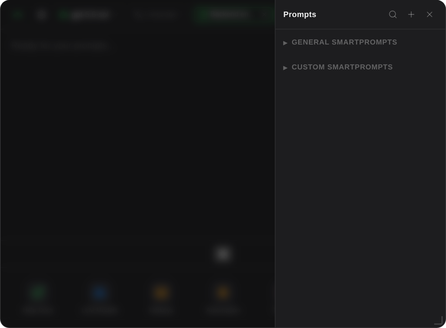Viewport: 446px width, 328px height.
Task: Expand the Custom SmartPrompts arrow
Action: [285, 68]
